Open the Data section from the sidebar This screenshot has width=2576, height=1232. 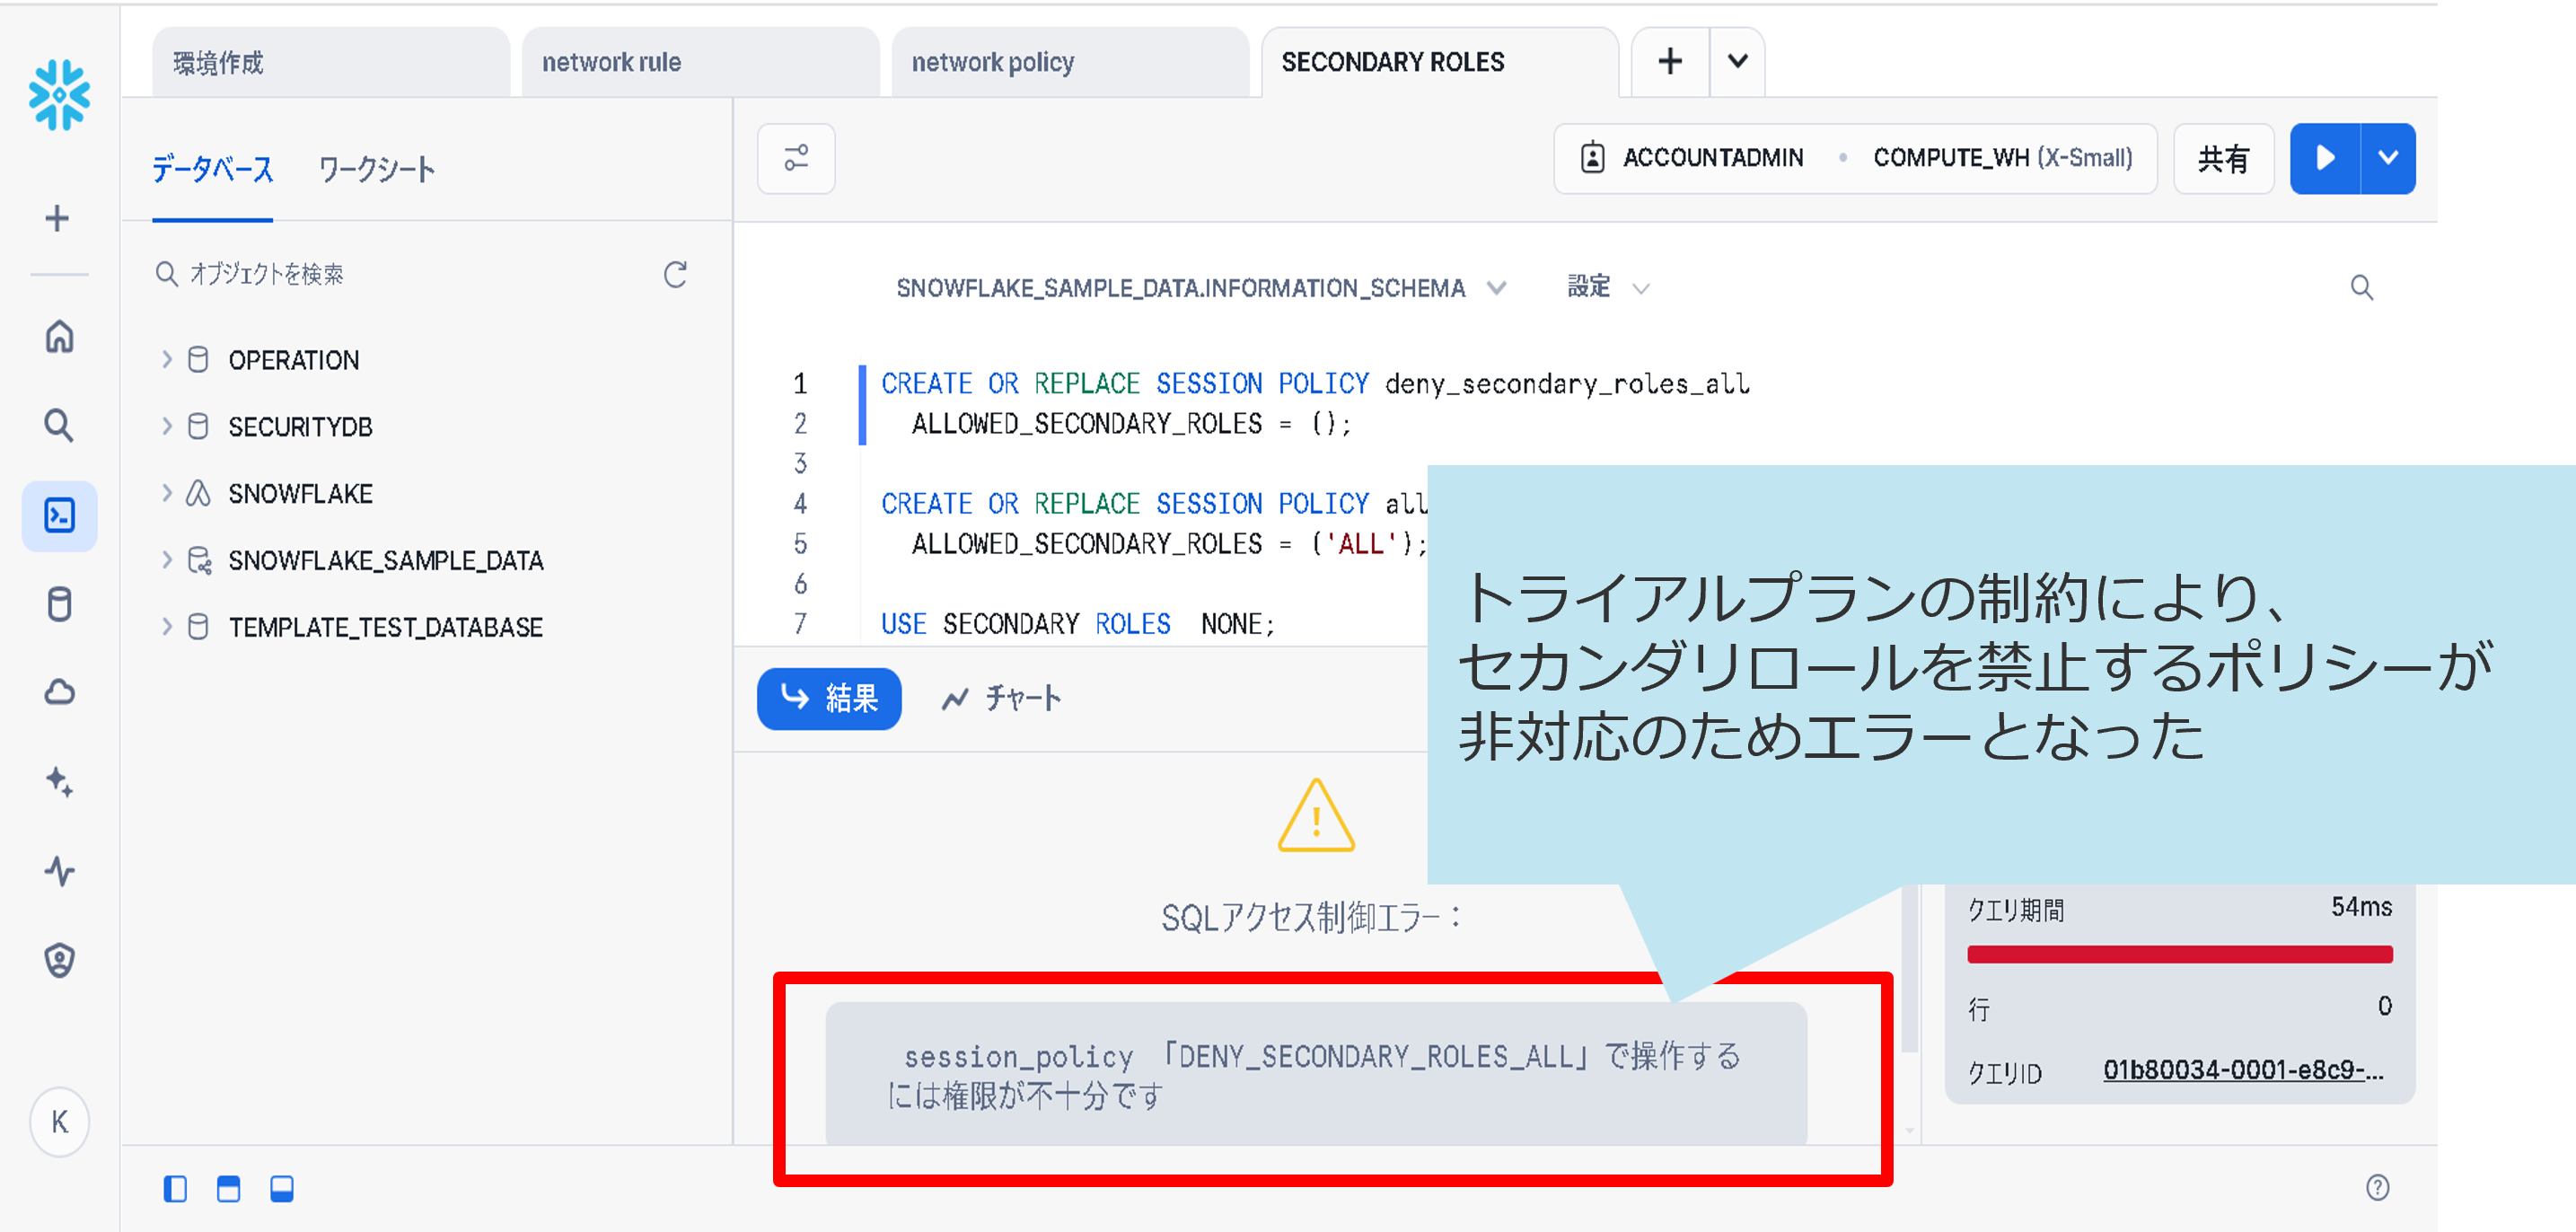pyautogui.click(x=59, y=604)
